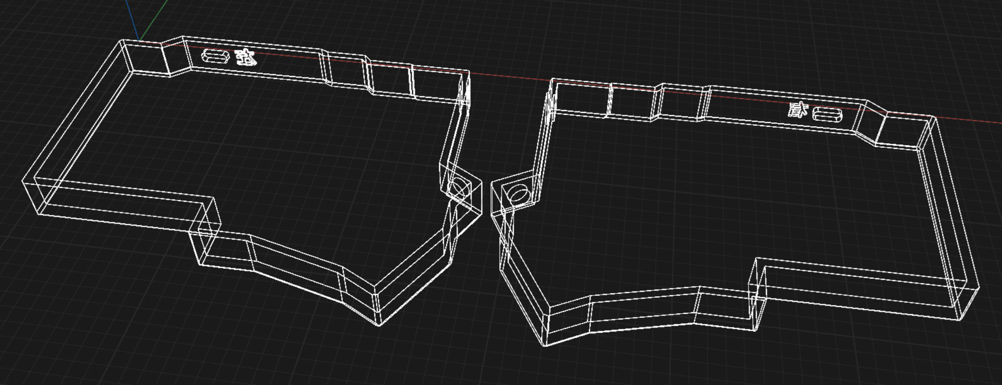
Task: Click the circular hole on the left case
Action: click(459, 189)
